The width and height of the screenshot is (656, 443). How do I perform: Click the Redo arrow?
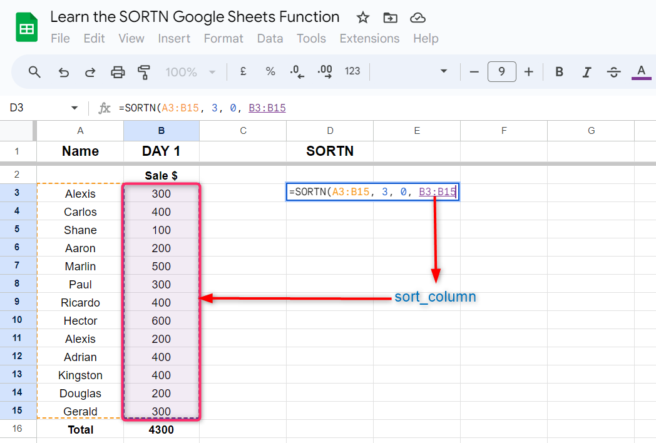tap(90, 72)
